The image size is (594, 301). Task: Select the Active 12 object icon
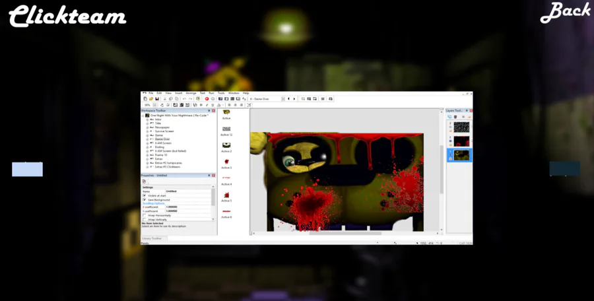[226, 129]
